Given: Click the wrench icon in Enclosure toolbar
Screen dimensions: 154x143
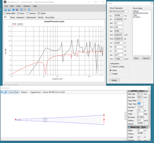Looking at the screenshot, I should (5, 92).
